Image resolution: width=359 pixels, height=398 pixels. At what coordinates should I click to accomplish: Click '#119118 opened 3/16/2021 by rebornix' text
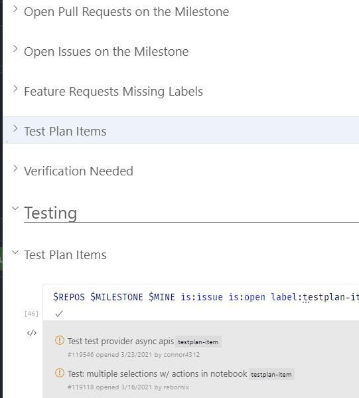click(128, 387)
